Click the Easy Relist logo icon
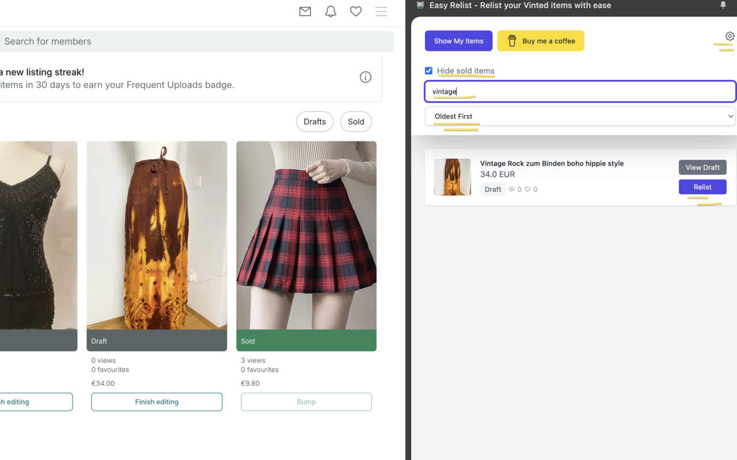This screenshot has height=460, width=737. (x=420, y=5)
